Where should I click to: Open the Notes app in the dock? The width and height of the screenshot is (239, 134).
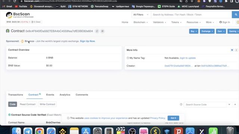pos(74,131)
